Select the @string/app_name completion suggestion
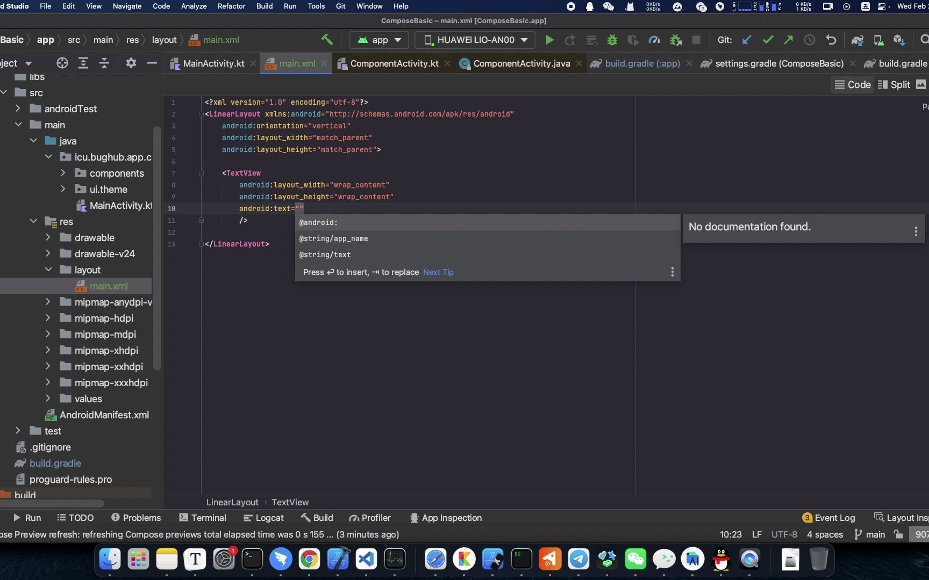The width and height of the screenshot is (929, 580). coord(334,238)
